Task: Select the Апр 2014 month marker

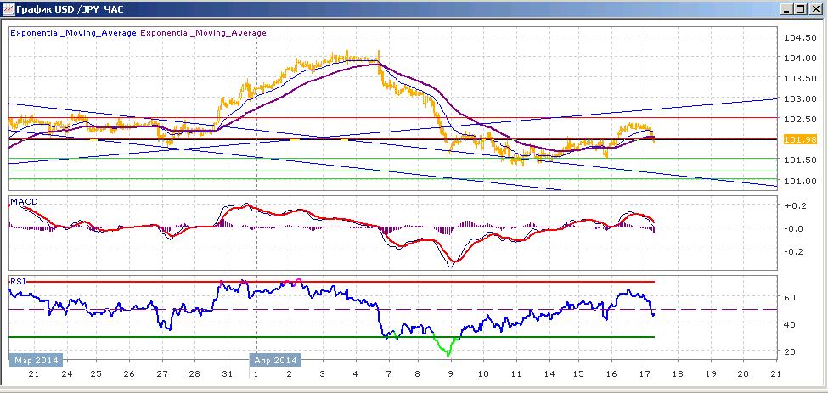Action: [276, 361]
